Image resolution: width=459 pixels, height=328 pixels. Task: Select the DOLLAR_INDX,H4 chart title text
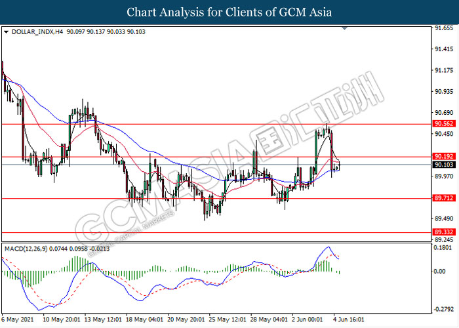pos(37,32)
